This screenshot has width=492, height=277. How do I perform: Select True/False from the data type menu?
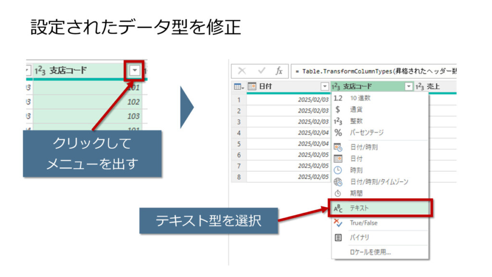[364, 223]
